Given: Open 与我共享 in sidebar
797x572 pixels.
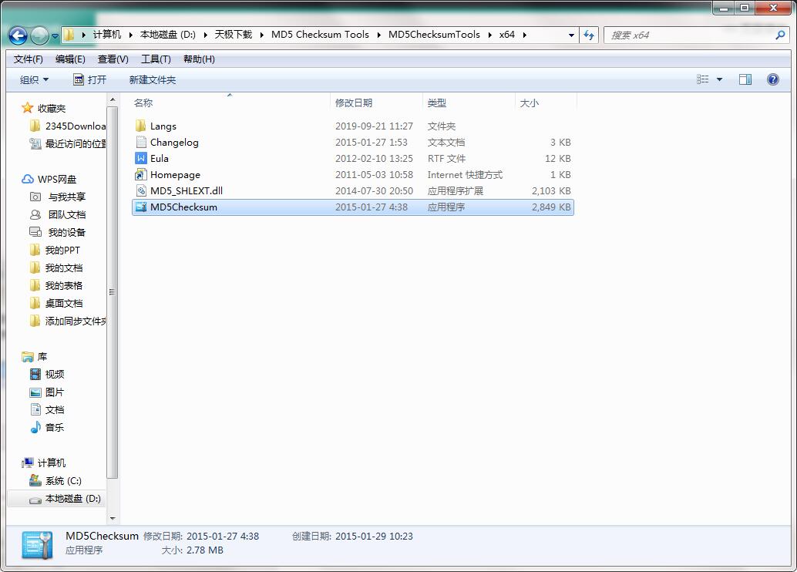Looking at the screenshot, I should pos(58,197).
